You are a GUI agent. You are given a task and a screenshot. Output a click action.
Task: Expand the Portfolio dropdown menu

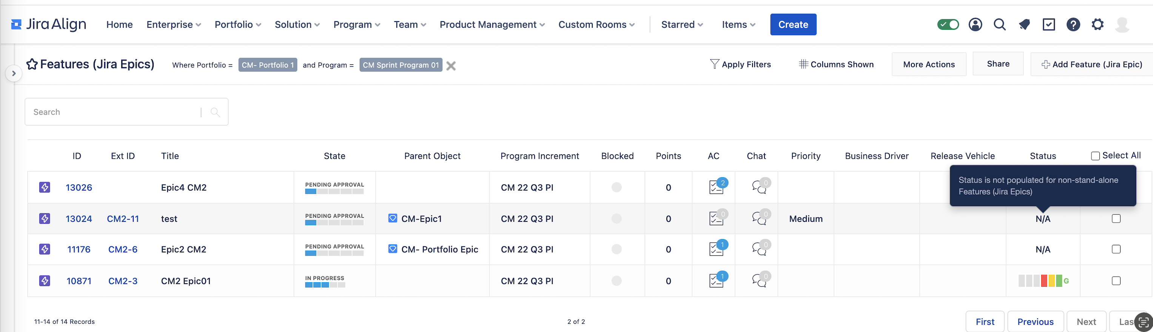(x=238, y=25)
